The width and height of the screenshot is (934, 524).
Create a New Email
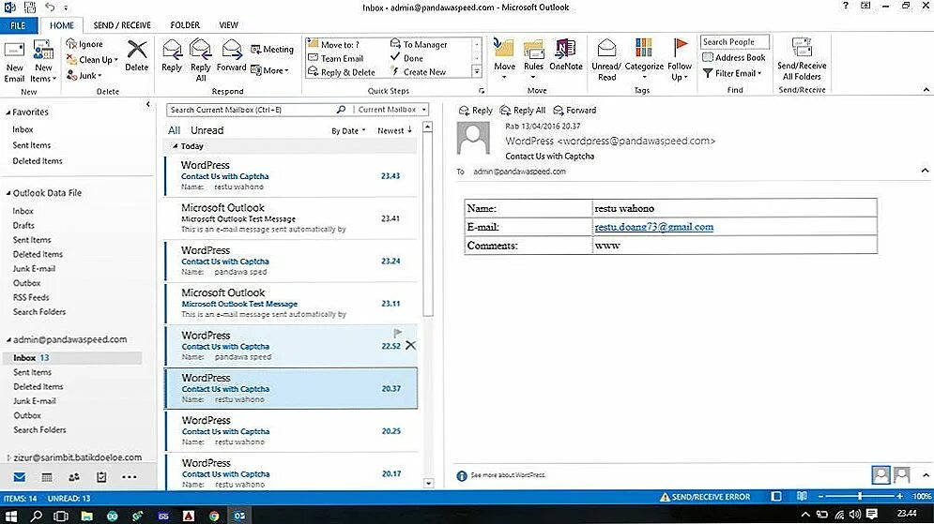14,62
